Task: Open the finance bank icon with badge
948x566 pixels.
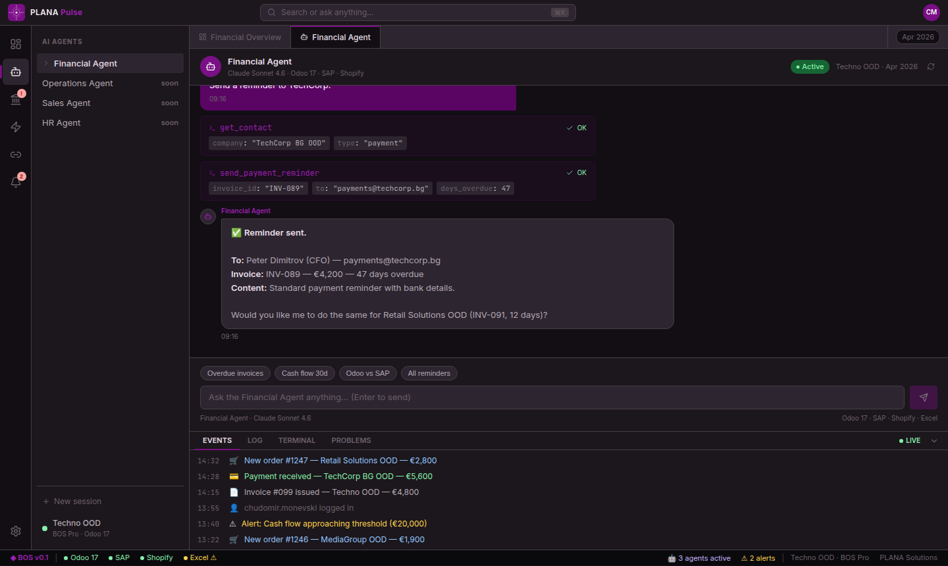Action: pos(16,99)
